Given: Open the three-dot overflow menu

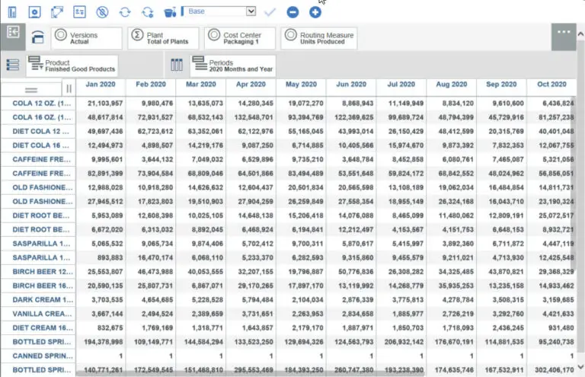Looking at the screenshot, I should (x=564, y=33).
